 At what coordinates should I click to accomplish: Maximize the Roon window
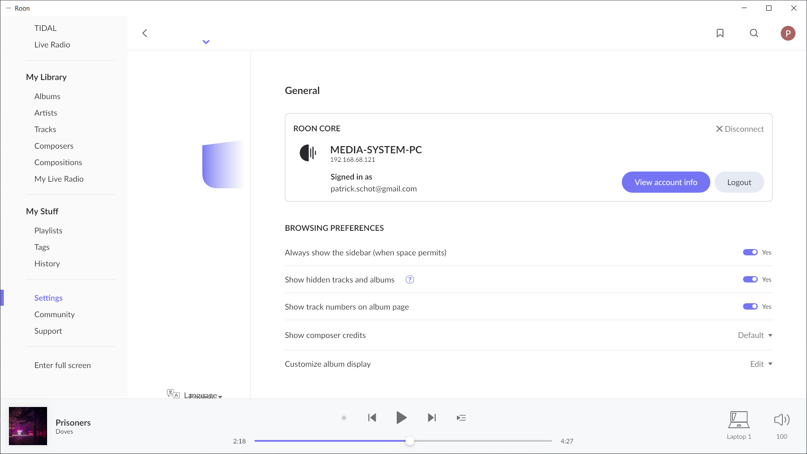pyautogui.click(x=769, y=8)
